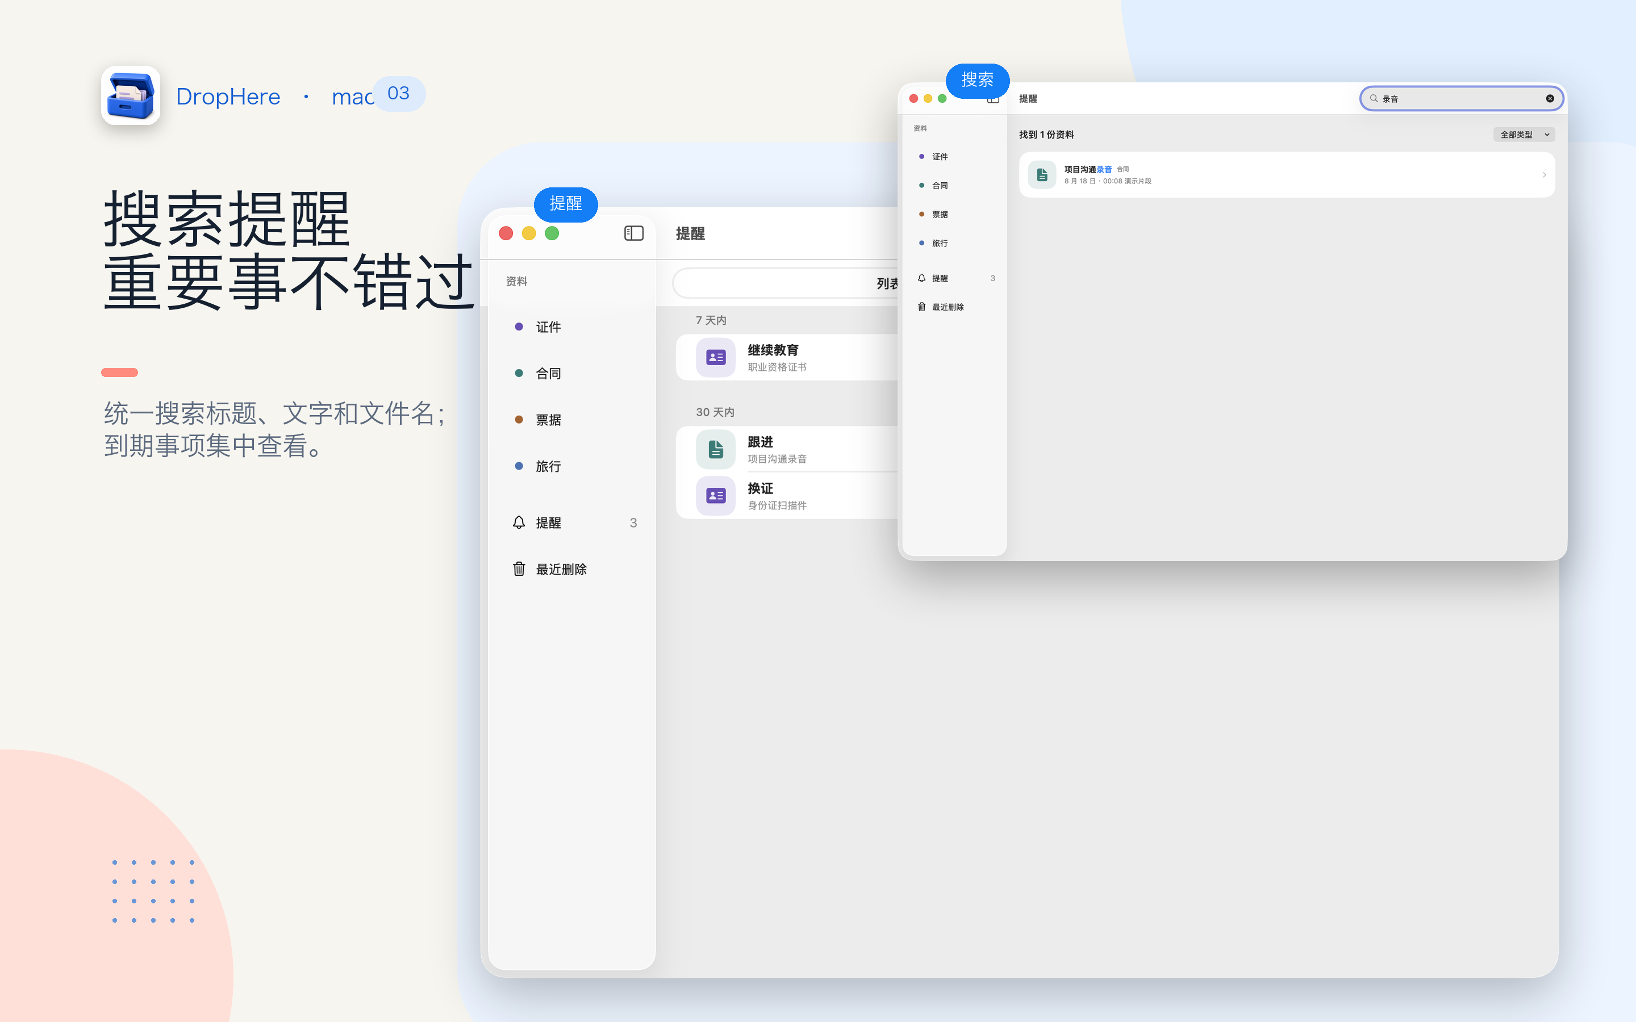The height and width of the screenshot is (1022, 1636).
Task: Select 票据 in the search window sidebar
Action: point(940,214)
